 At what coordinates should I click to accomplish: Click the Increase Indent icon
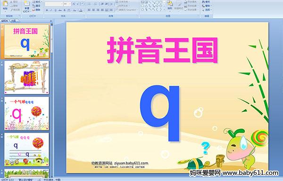coord(107,4)
